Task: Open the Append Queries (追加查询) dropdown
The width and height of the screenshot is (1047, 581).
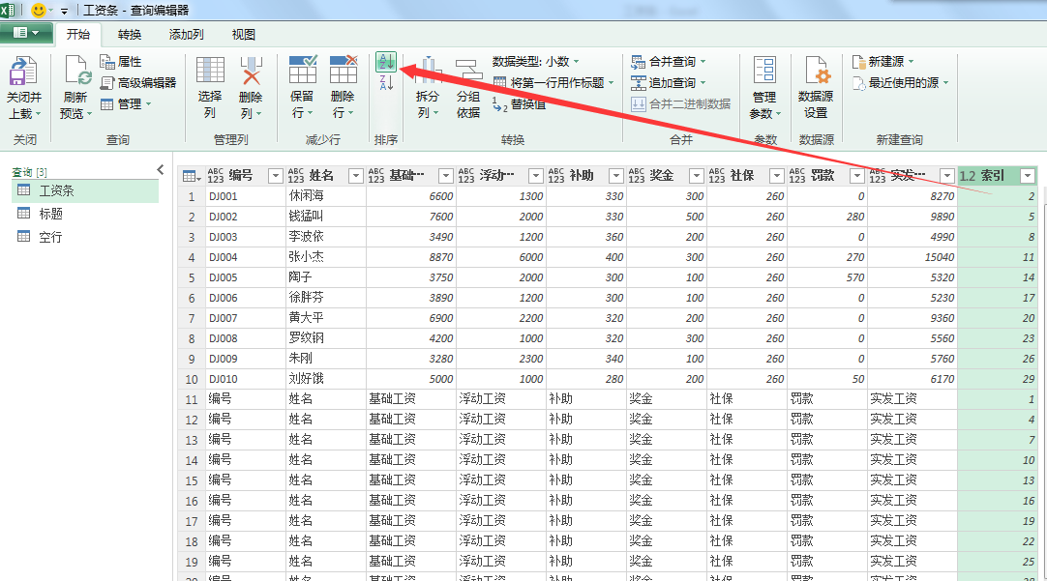Action: click(669, 83)
